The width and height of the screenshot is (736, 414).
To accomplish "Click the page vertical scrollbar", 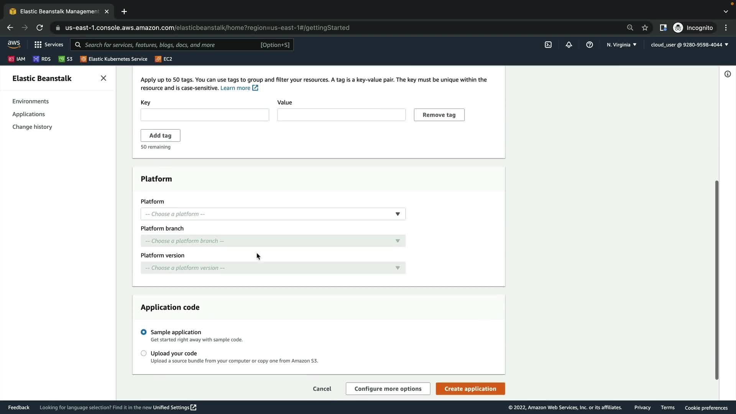I will click(x=716, y=280).
